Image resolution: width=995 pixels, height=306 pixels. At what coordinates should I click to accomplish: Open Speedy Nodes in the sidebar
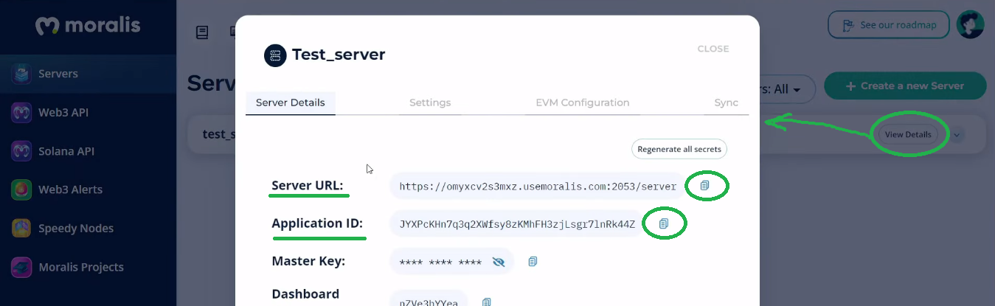[x=88, y=228]
